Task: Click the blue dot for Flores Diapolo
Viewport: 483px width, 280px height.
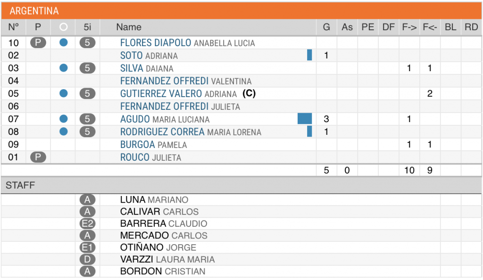Action: 64,42
